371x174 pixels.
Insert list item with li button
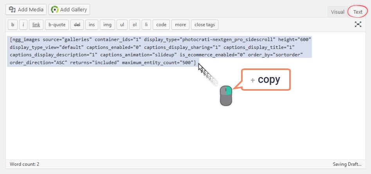[146, 25]
